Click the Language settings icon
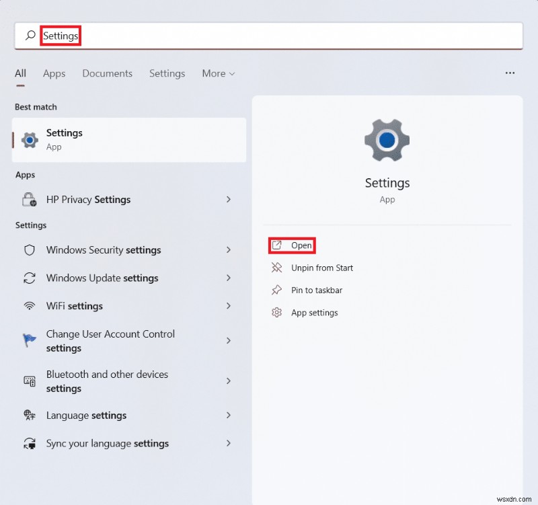 pyautogui.click(x=30, y=415)
